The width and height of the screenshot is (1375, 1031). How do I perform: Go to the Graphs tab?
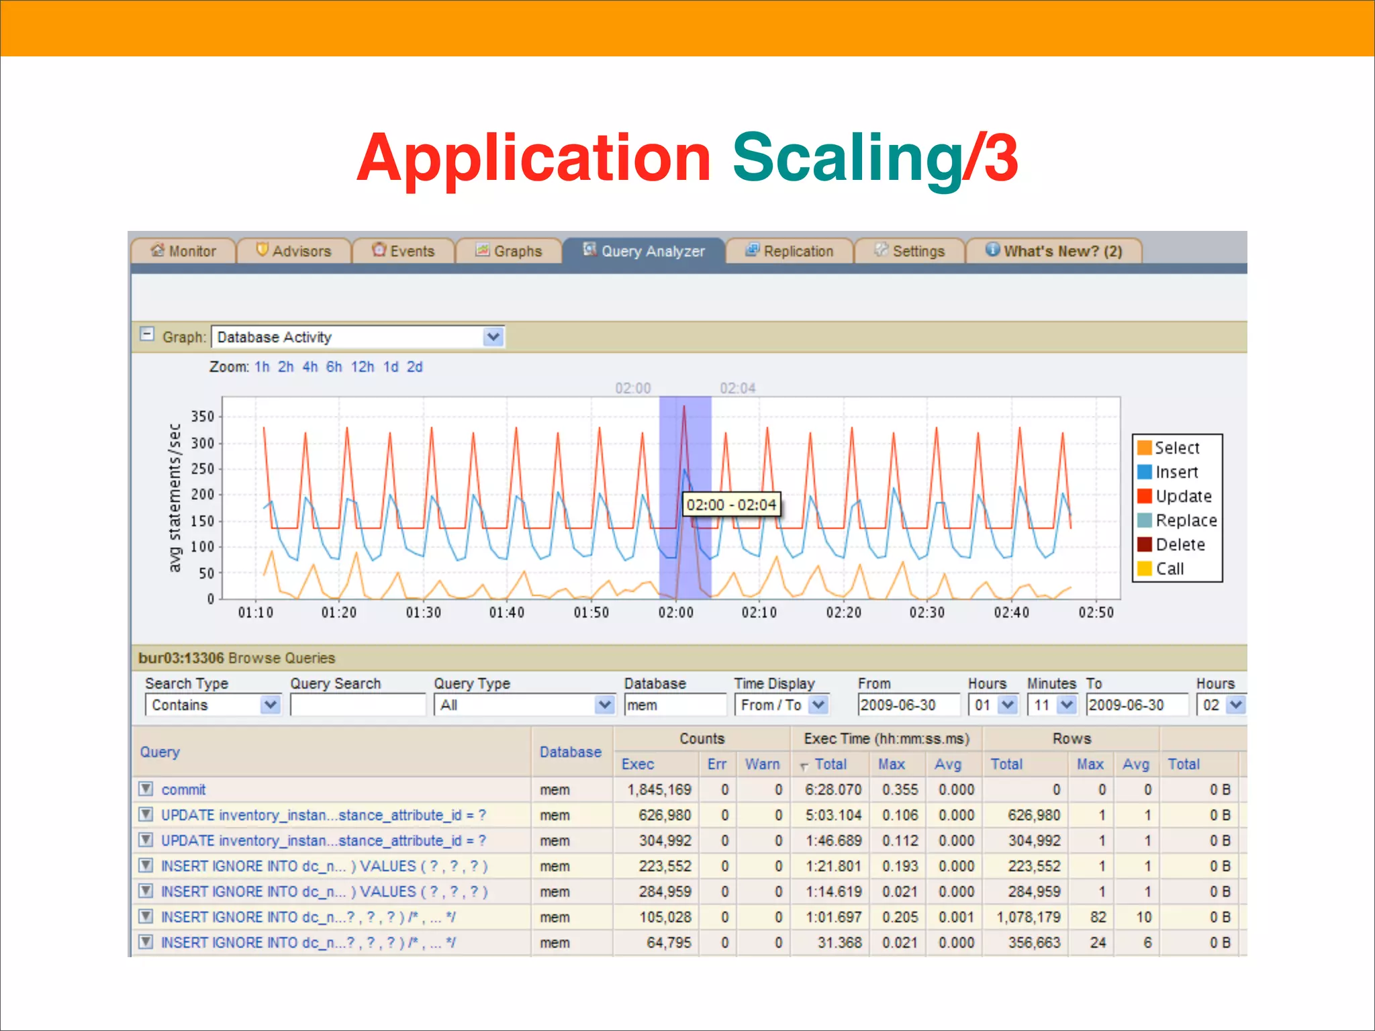508,251
